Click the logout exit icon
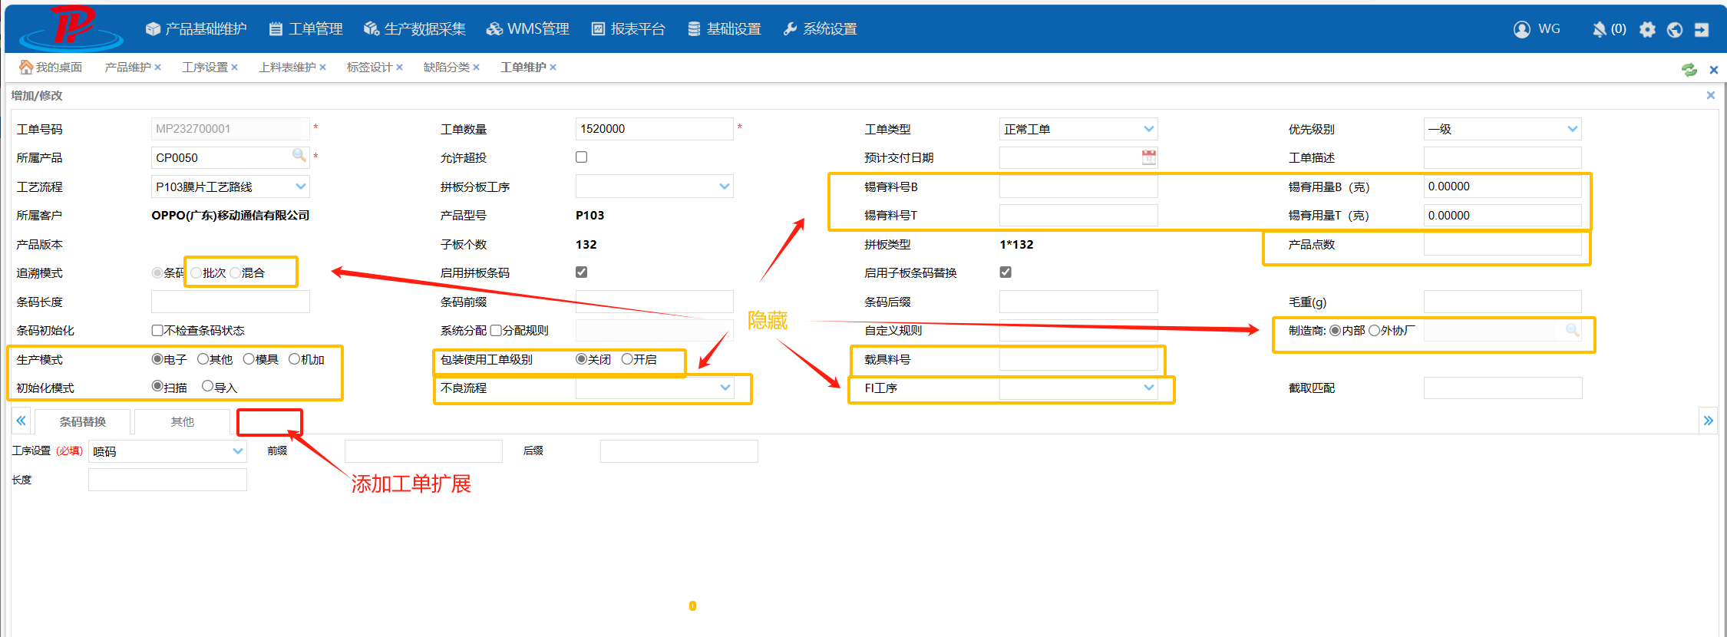The image size is (1727, 637). click(1702, 29)
